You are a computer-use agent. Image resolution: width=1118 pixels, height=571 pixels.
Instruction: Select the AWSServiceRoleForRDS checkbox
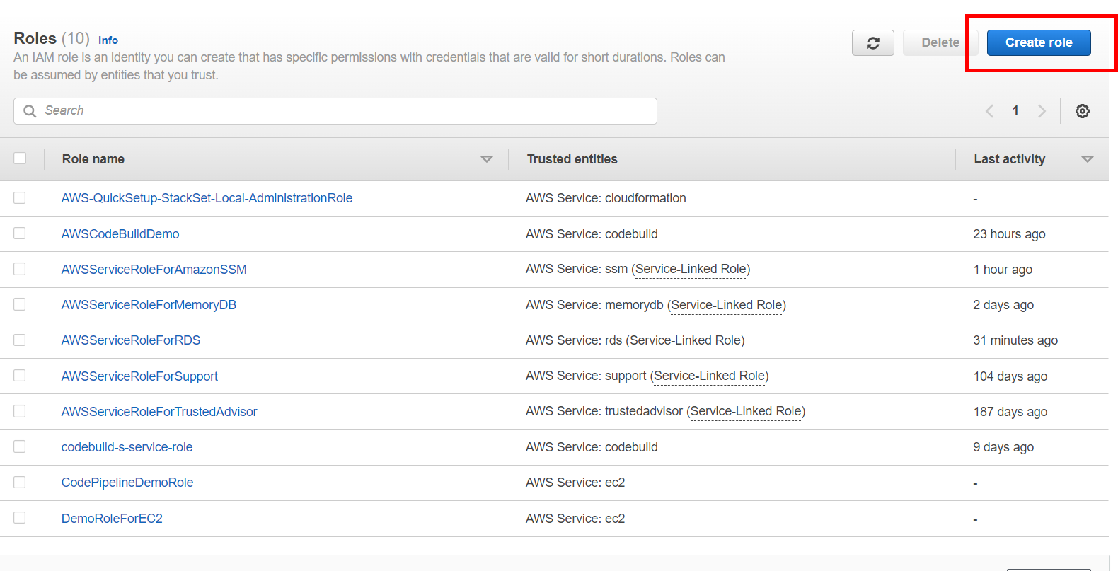point(19,340)
